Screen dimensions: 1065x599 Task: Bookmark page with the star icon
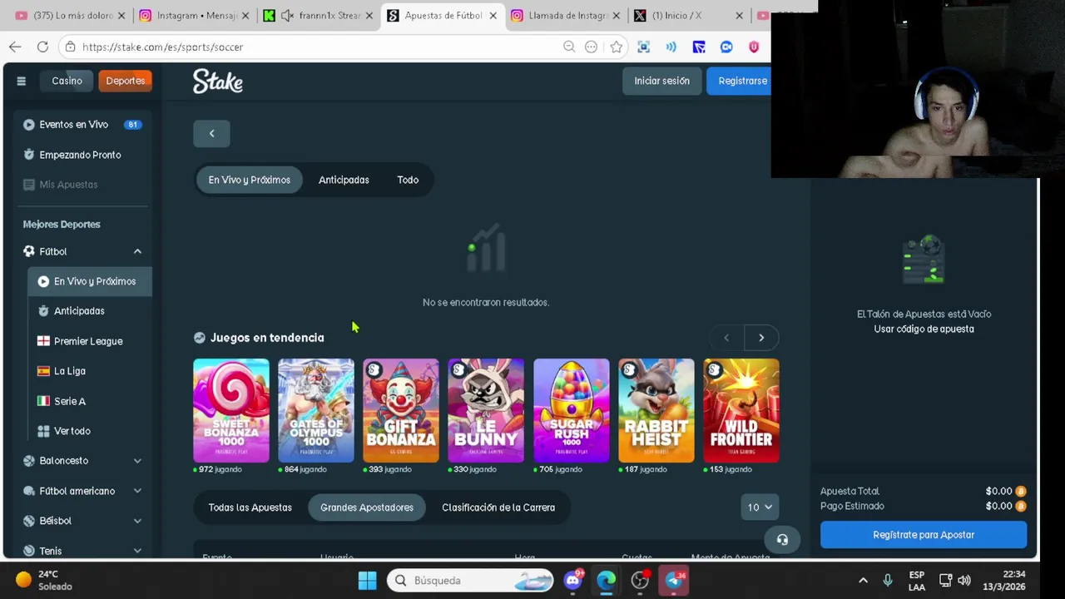[x=616, y=47]
